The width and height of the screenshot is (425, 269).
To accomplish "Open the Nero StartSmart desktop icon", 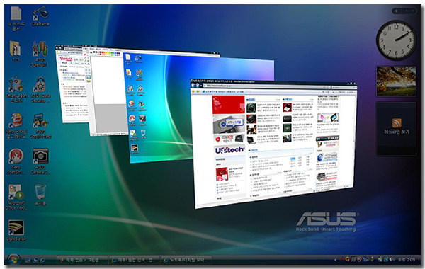I will 16,161.
